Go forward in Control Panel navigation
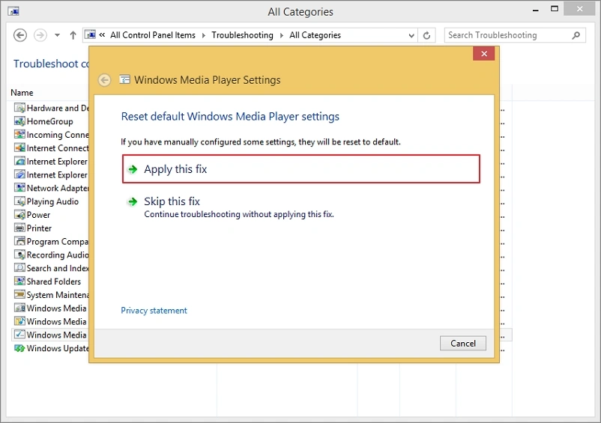601x423 pixels. click(x=40, y=35)
